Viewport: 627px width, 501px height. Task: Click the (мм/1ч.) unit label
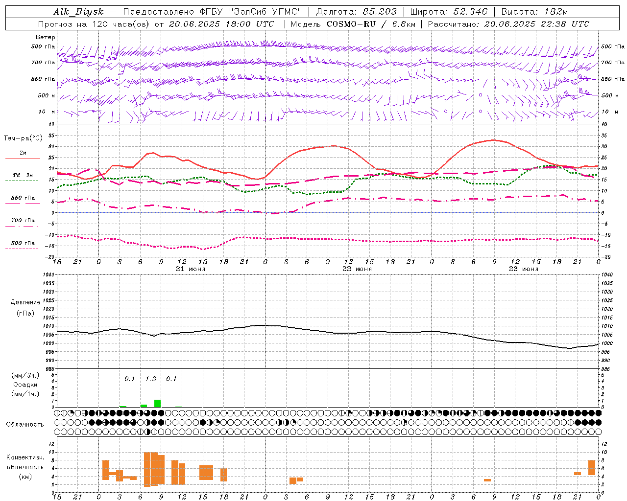click(x=25, y=394)
